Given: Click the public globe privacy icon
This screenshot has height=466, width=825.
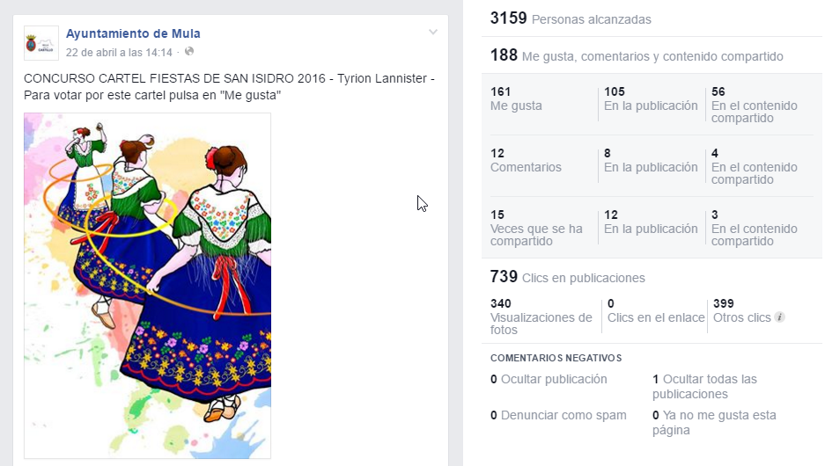Looking at the screenshot, I should 189,52.
